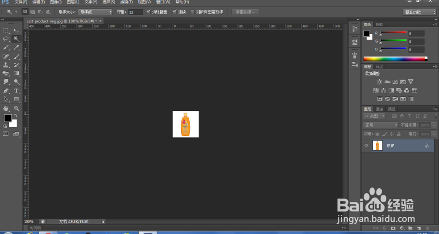Add Brightness/Contrast adjustment

pyautogui.click(x=379, y=82)
